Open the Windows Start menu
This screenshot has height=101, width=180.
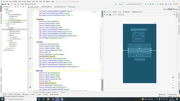pyautogui.click(x=2, y=99)
